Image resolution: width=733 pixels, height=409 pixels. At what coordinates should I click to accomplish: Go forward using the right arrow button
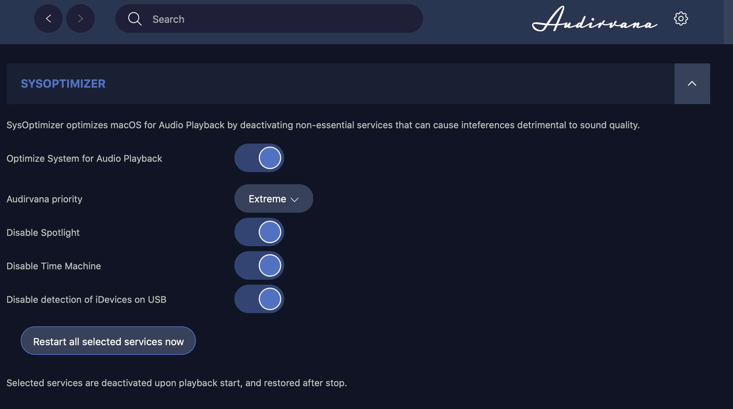coord(80,19)
